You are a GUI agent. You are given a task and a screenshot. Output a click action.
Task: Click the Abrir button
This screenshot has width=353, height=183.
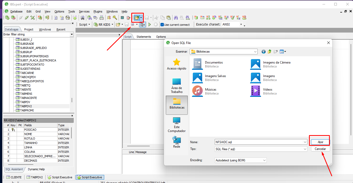point(320,142)
